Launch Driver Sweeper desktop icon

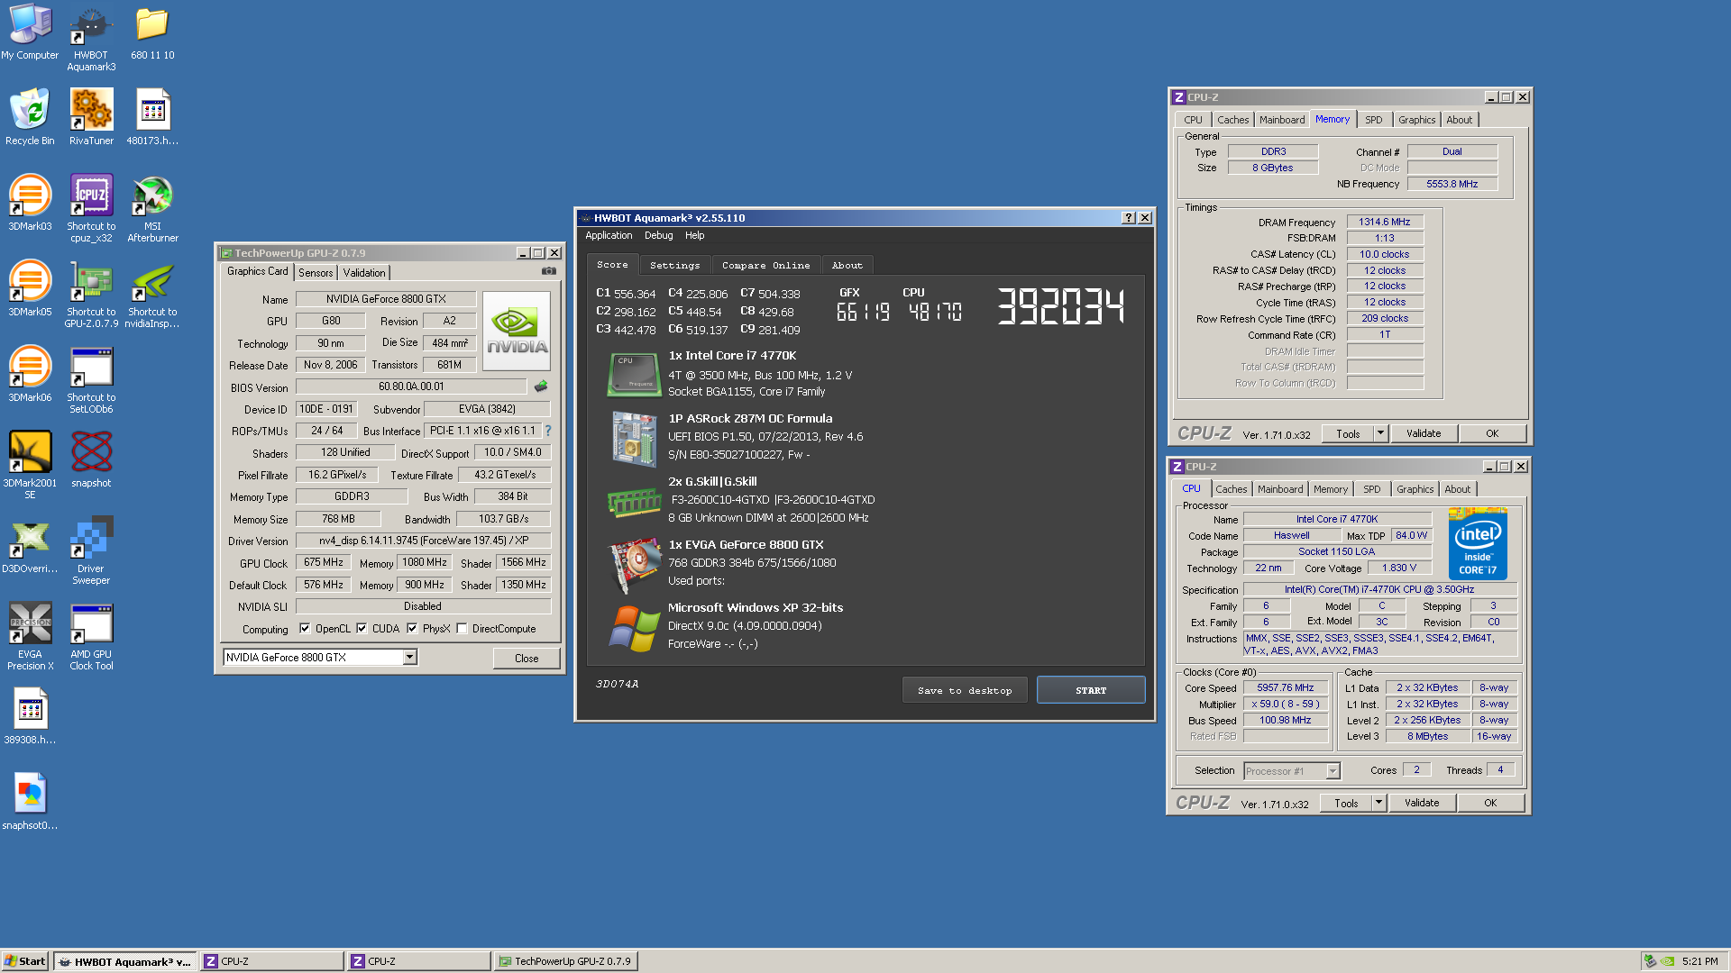(x=91, y=550)
